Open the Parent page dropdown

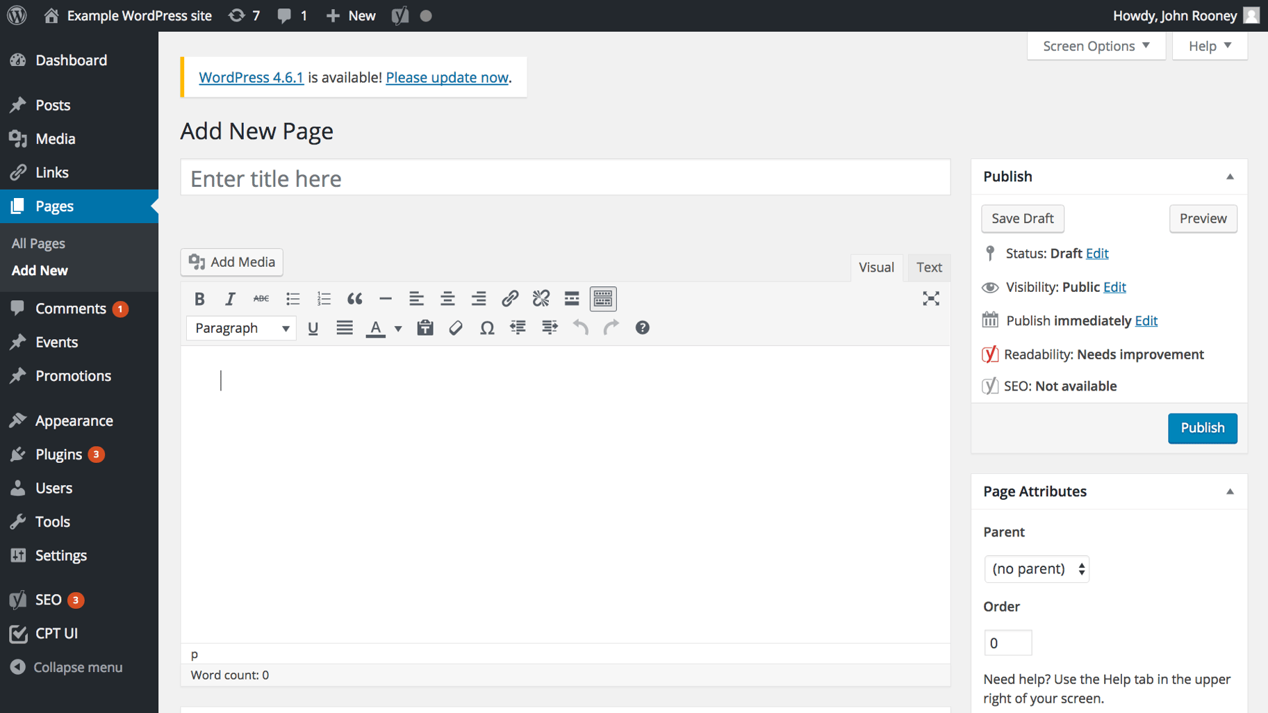1036,568
